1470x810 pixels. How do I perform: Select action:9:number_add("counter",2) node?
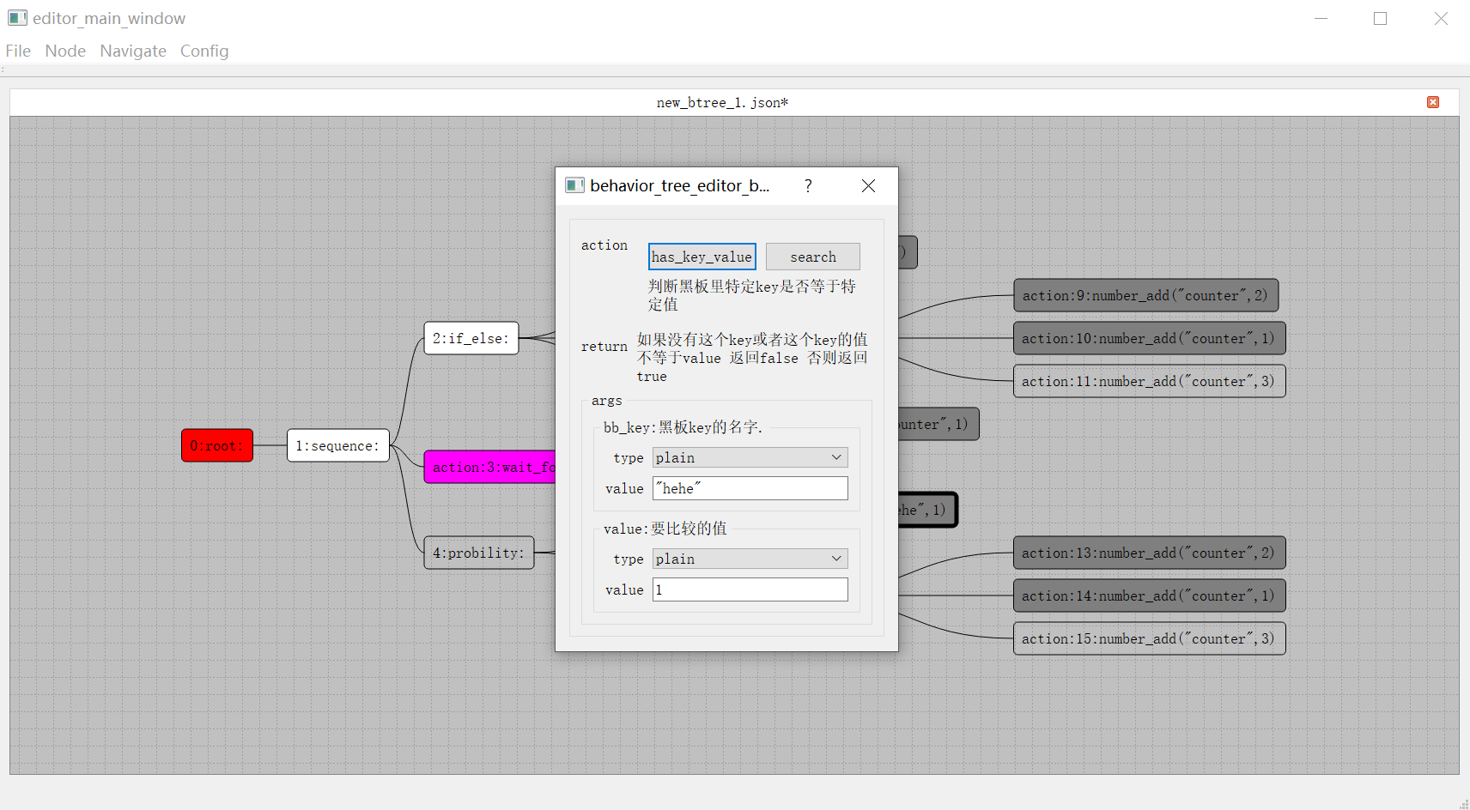[x=1145, y=295]
